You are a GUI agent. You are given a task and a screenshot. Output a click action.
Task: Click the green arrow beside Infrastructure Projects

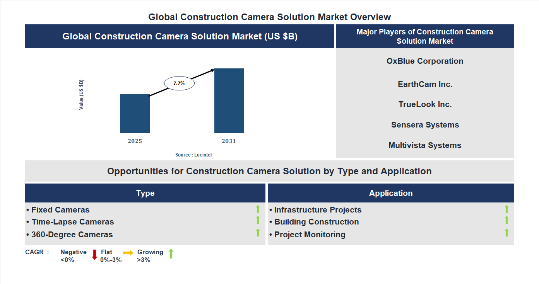pyautogui.click(x=506, y=209)
